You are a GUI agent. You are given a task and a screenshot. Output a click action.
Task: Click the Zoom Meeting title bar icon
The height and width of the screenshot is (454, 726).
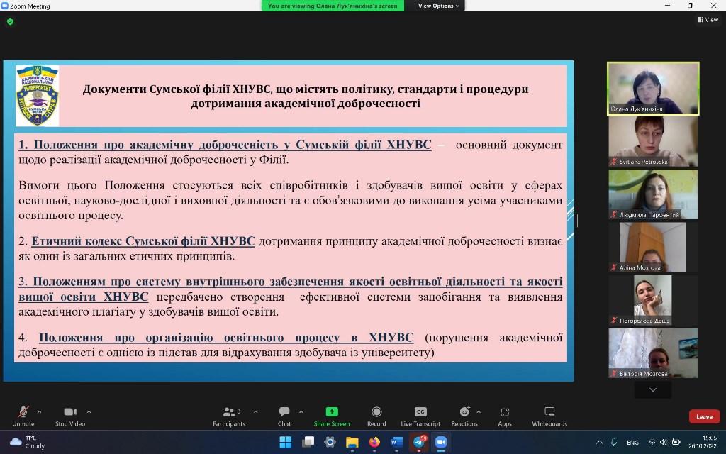[5, 6]
